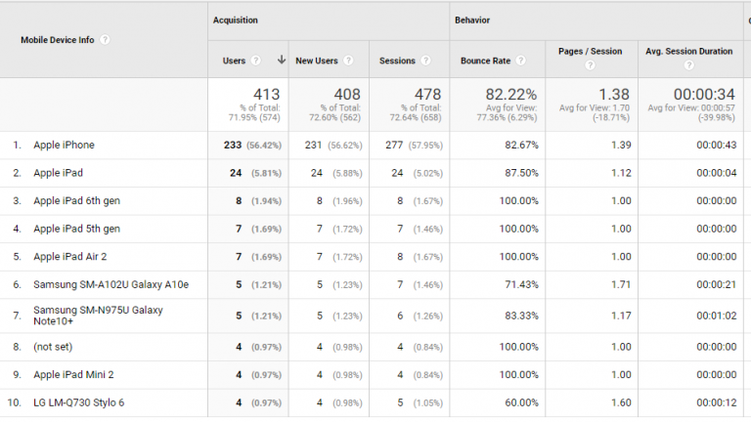Sort the table by New Users header

tap(316, 61)
